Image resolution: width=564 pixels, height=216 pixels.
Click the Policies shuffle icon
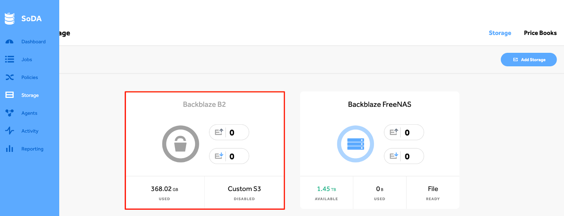(10, 77)
